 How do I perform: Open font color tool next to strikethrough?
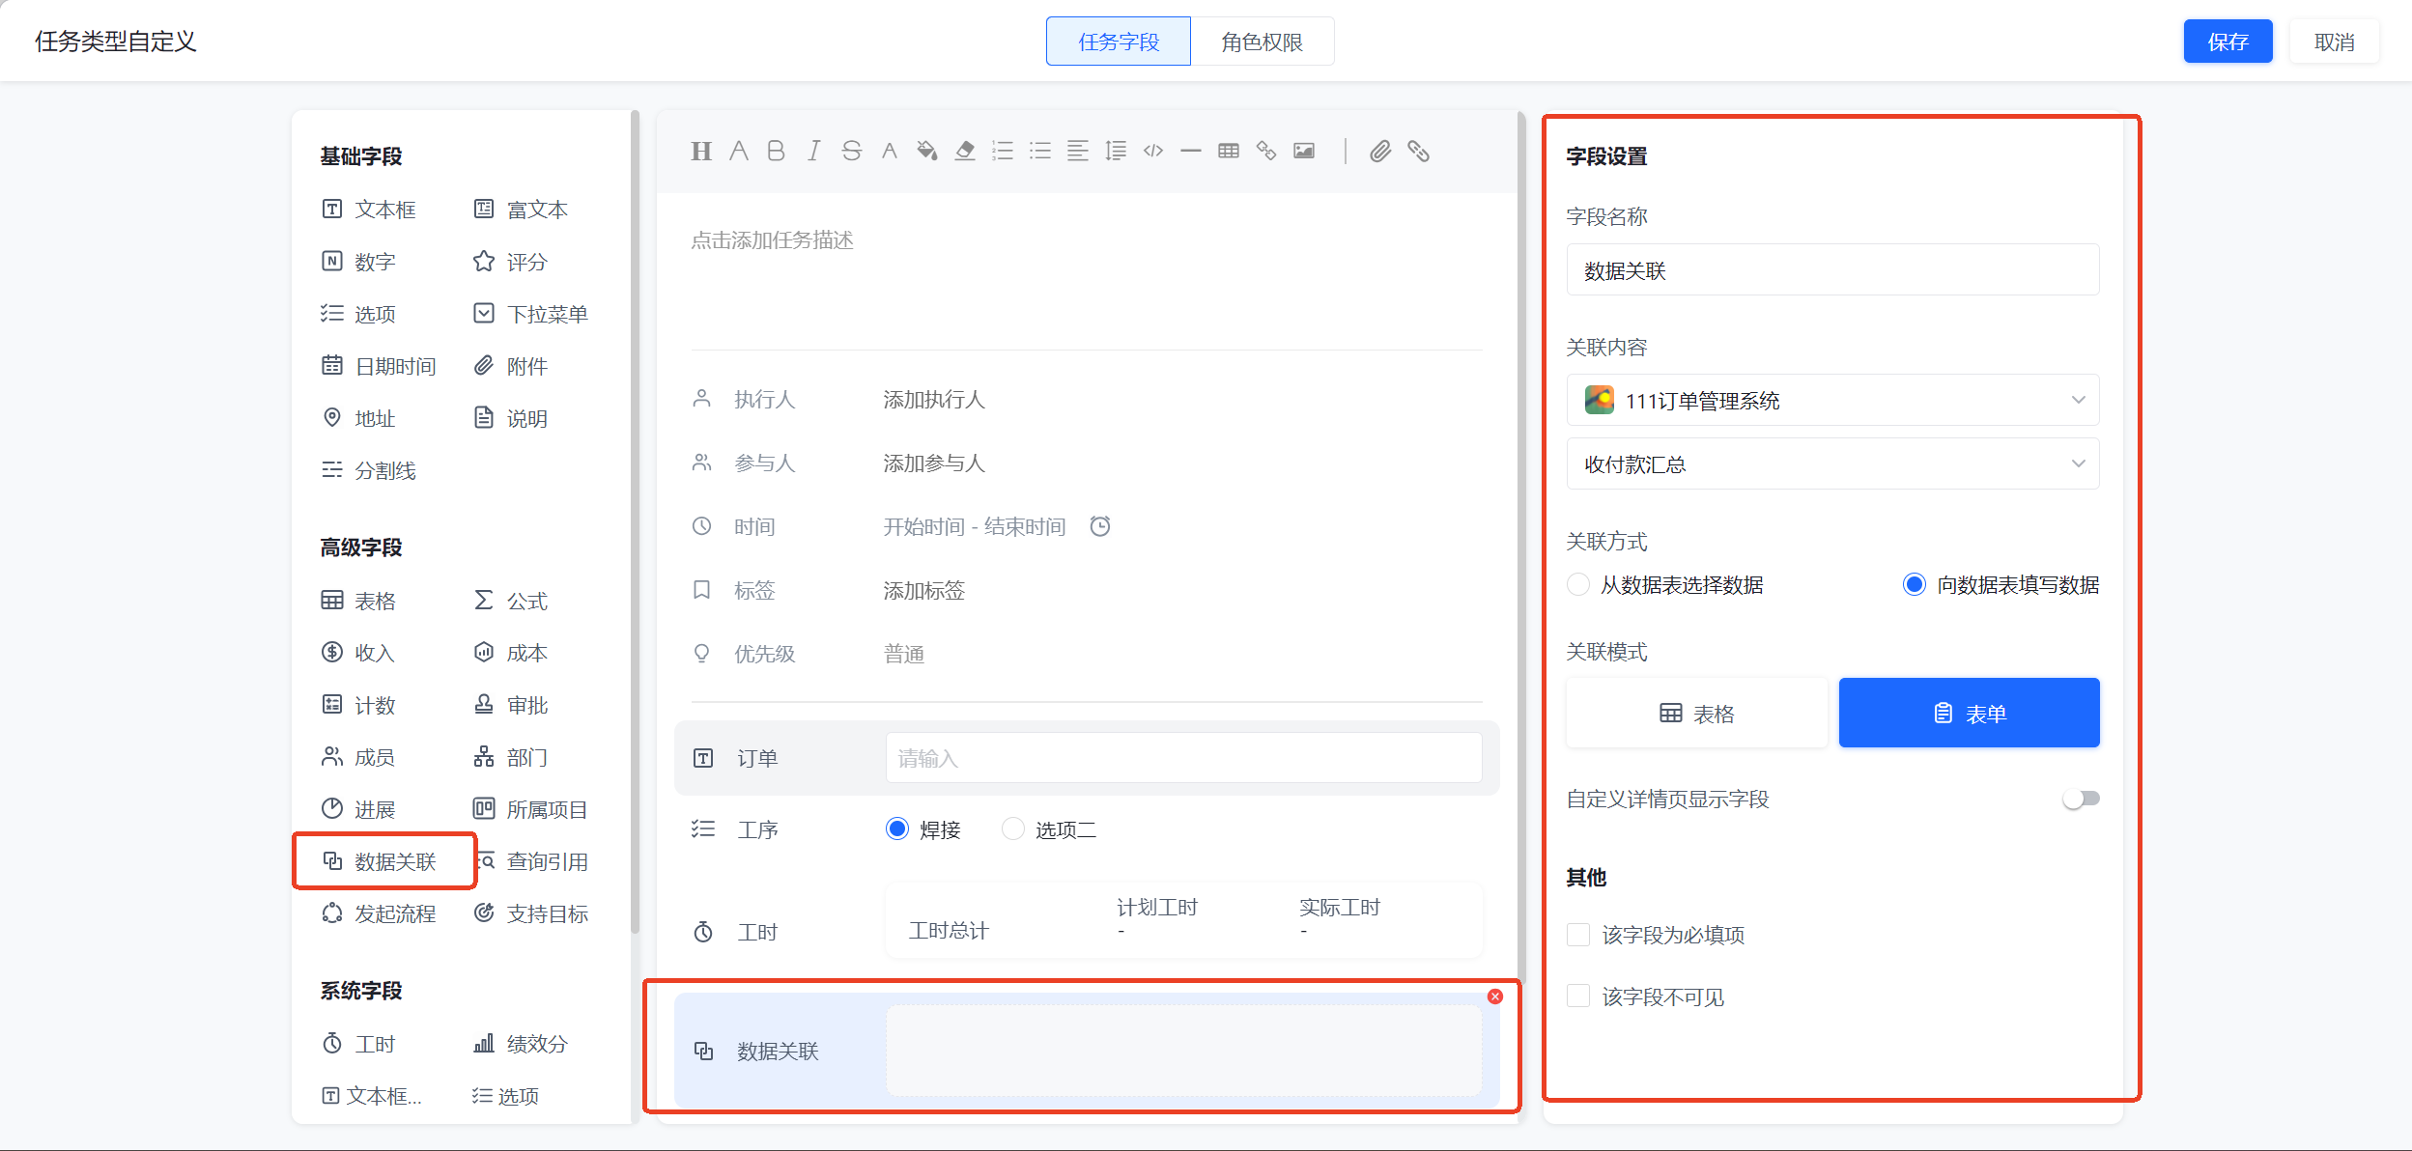click(x=889, y=151)
